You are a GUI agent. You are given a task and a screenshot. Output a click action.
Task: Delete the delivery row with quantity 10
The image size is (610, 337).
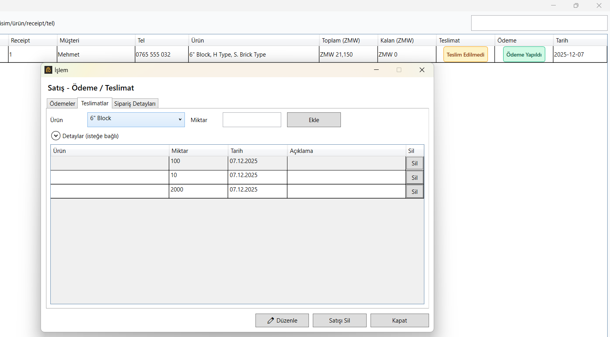pos(415,177)
